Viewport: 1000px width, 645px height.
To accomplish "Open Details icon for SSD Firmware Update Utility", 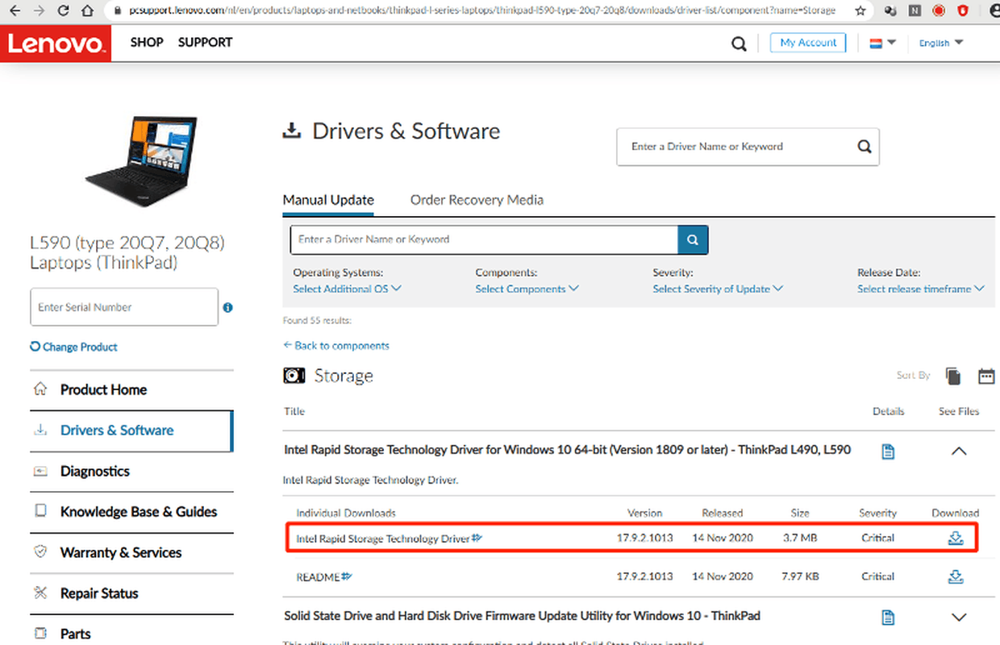I will (888, 618).
